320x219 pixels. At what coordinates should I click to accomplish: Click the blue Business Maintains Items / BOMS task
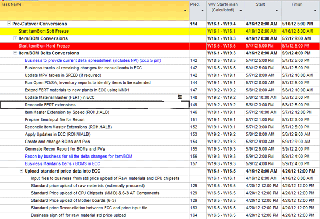point(62,163)
